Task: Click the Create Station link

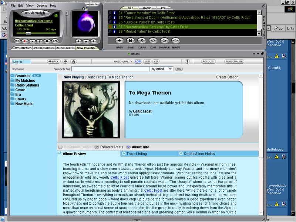Action: tap(227, 77)
